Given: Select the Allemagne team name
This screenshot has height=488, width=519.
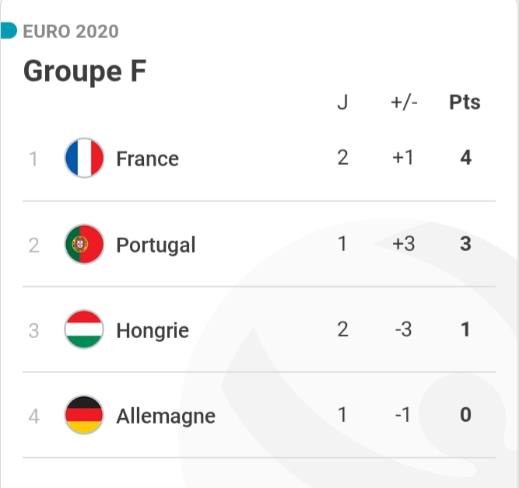Looking at the screenshot, I should click(x=166, y=416).
